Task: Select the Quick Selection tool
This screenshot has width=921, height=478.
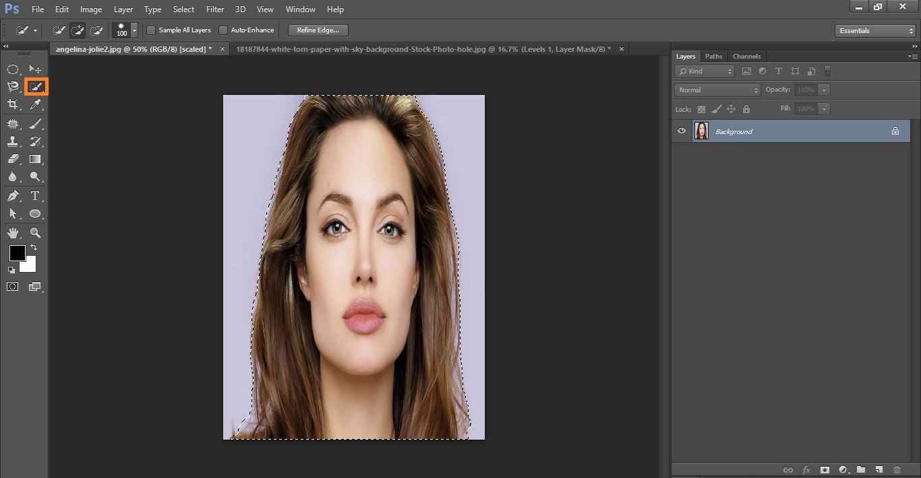Action: point(36,87)
